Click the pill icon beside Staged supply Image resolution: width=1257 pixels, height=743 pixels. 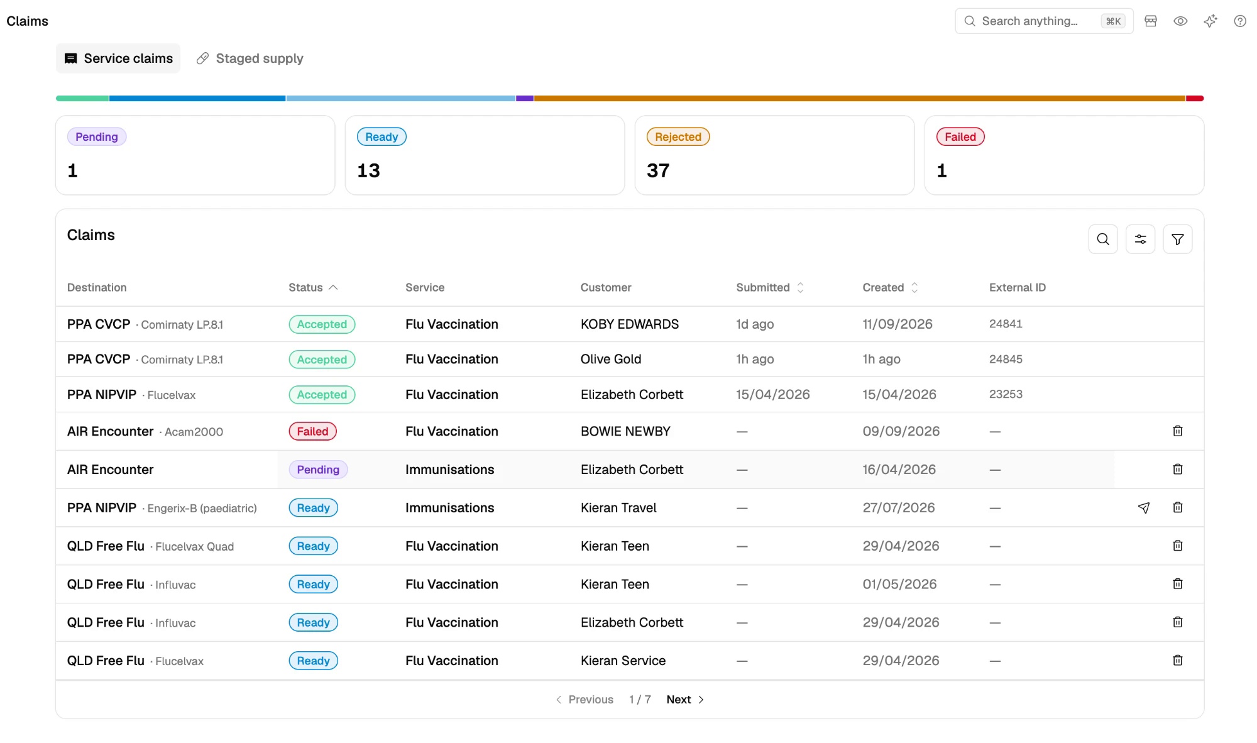coord(202,58)
